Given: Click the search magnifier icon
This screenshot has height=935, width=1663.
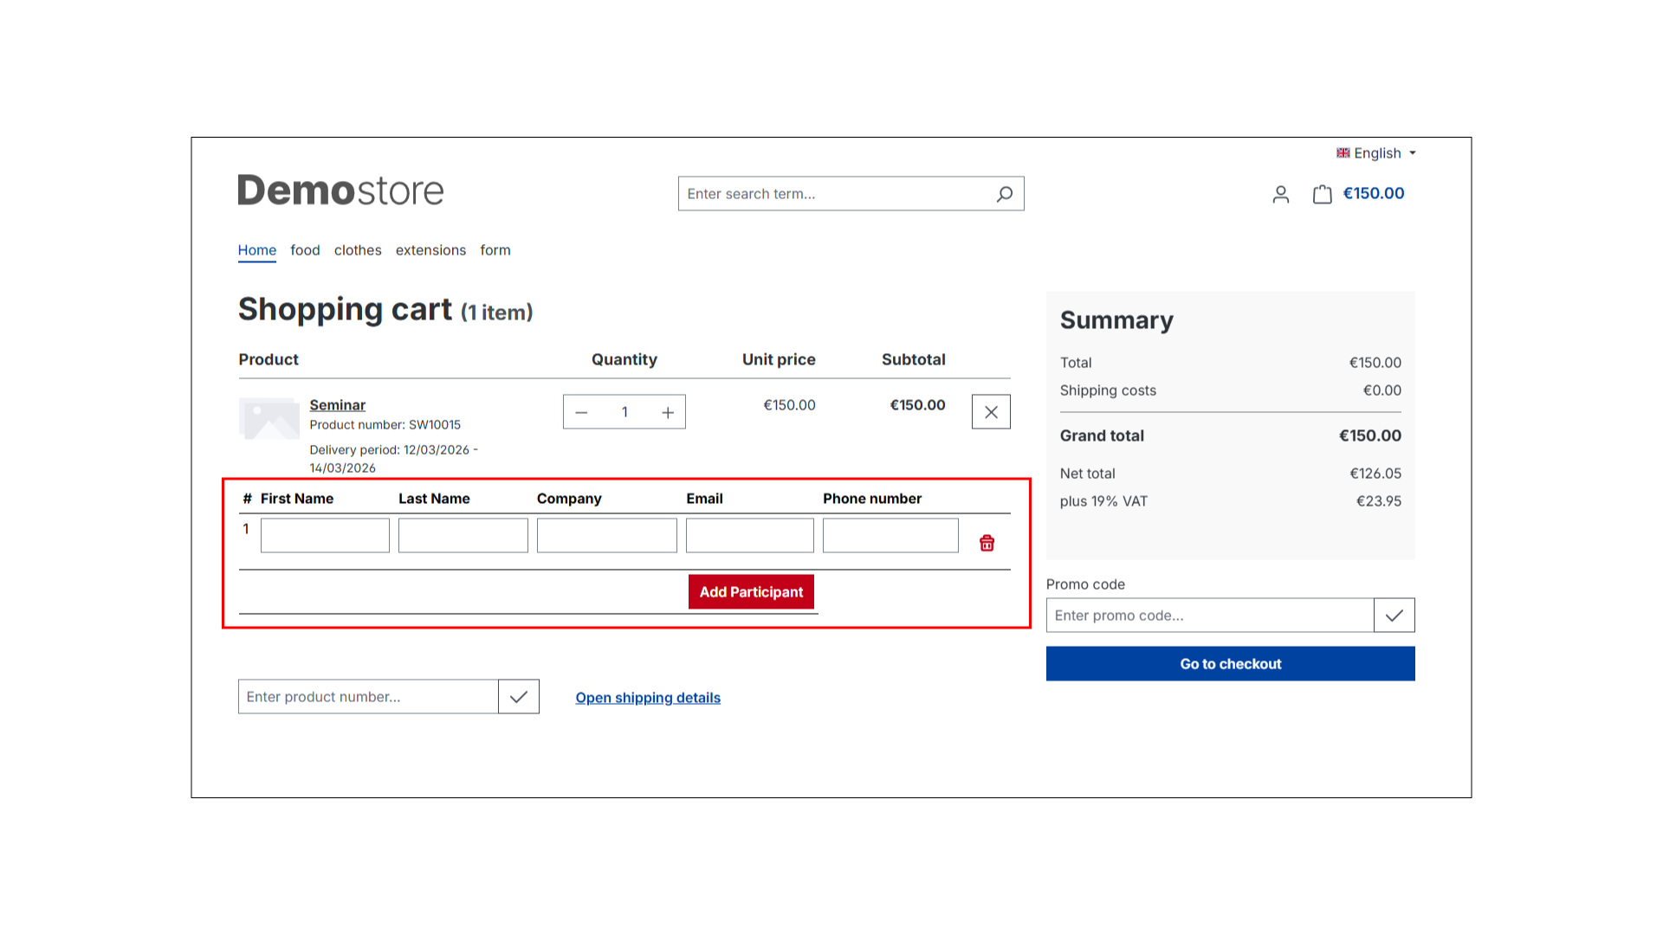Looking at the screenshot, I should pyautogui.click(x=1004, y=194).
